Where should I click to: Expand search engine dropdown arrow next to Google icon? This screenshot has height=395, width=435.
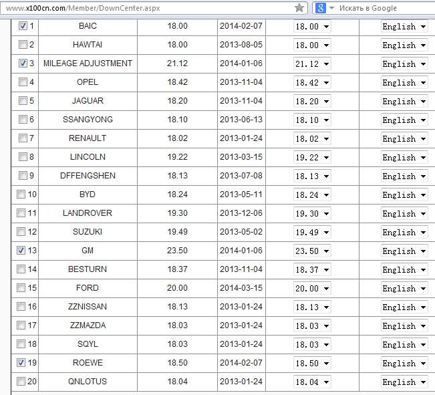(x=331, y=8)
